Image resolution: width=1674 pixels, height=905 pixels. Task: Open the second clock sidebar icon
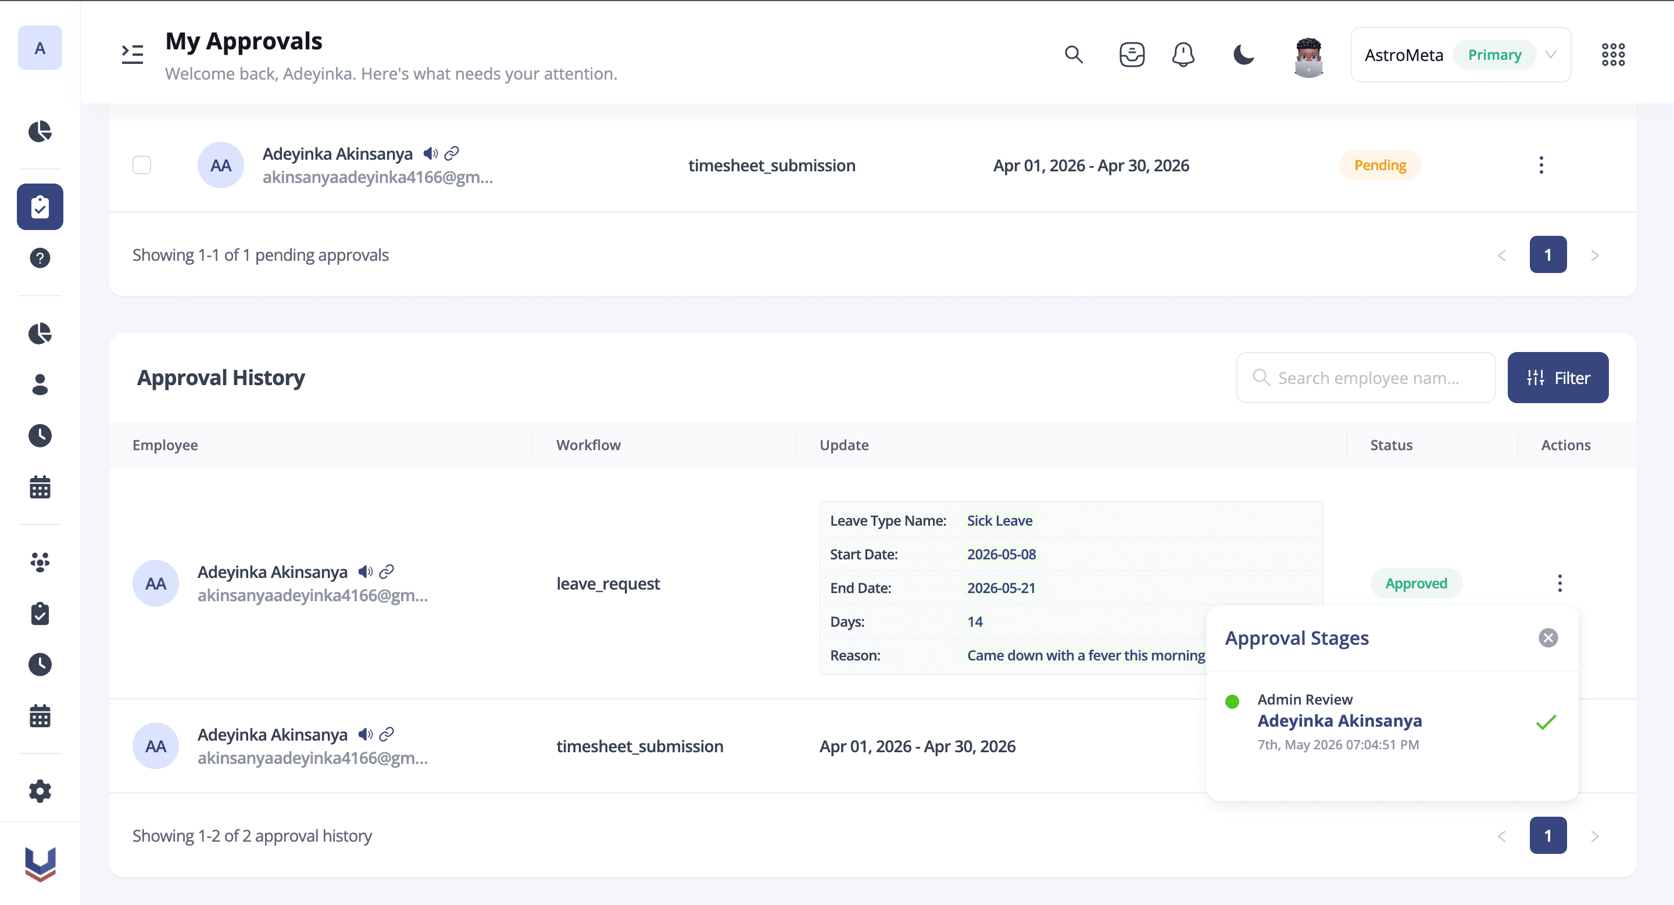[x=40, y=665]
